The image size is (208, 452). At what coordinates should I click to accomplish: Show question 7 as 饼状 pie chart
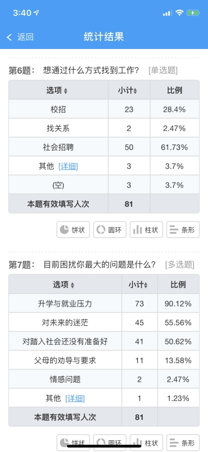(73, 442)
